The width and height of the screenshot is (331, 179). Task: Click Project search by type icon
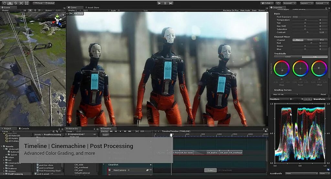click(53, 132)
